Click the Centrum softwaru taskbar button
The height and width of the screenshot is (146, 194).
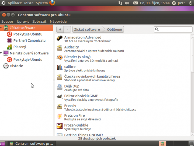(x=32, y=144)
